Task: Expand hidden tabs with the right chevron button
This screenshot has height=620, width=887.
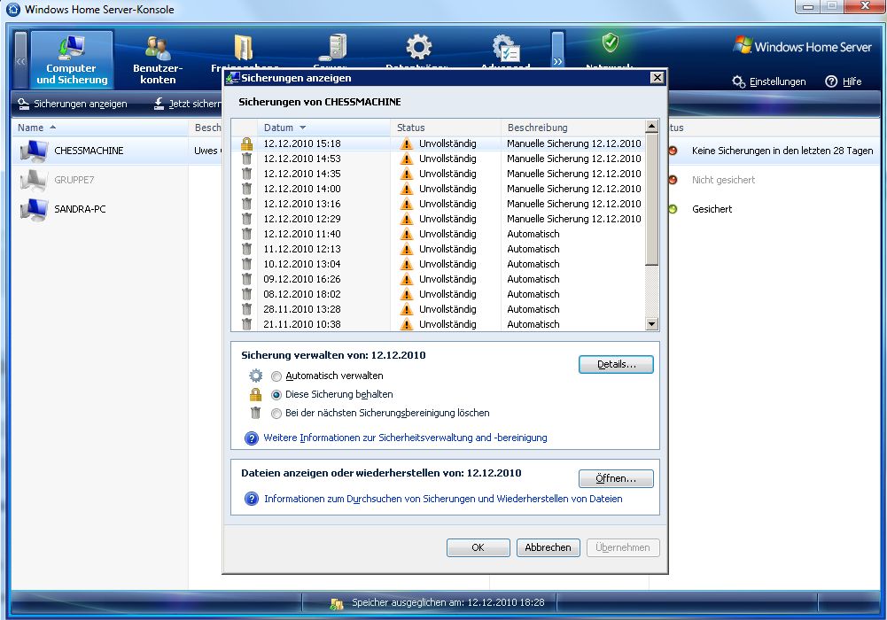Action: 557,50
